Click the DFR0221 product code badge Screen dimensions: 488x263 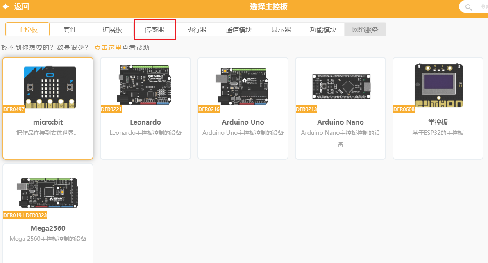[x=111, y=109]
